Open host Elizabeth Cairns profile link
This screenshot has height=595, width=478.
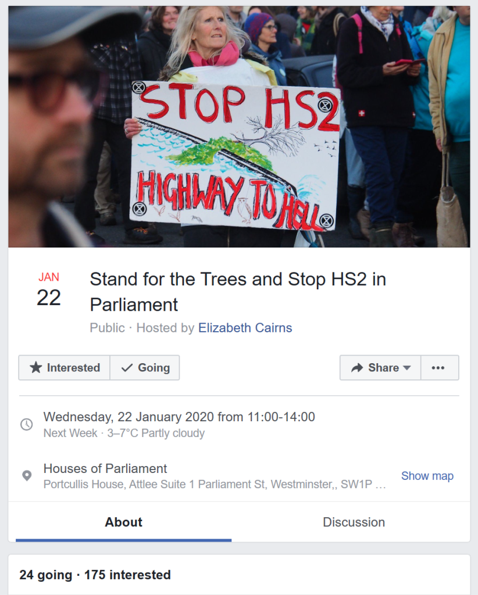click(x=245, y=328)
